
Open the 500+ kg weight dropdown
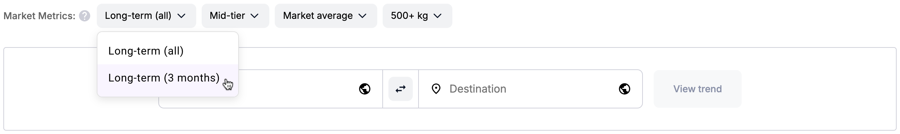point(417,16)
